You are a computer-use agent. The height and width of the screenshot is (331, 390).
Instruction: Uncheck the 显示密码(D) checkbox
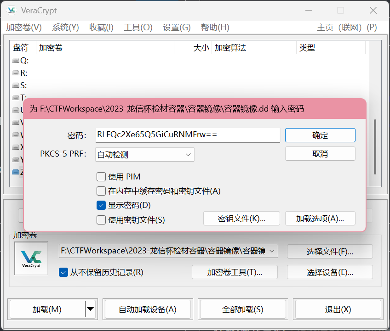tap(101, 205)
